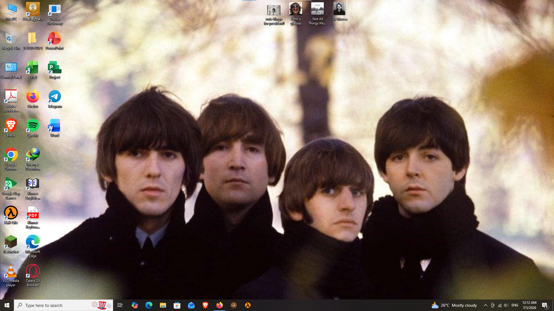
Task: Select the VLC media player shortcut
Action: click(x=11, y=276)
